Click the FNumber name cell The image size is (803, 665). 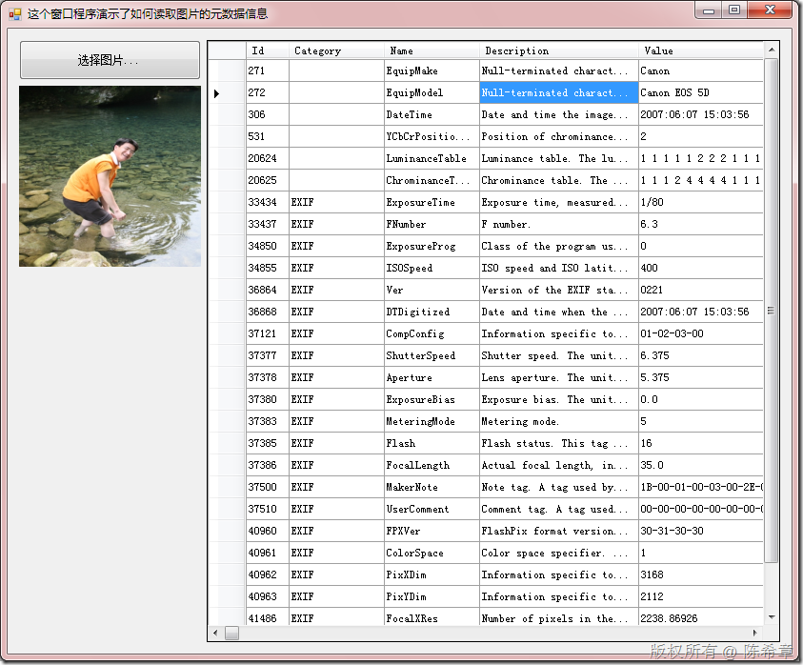(x=432, y=225)
